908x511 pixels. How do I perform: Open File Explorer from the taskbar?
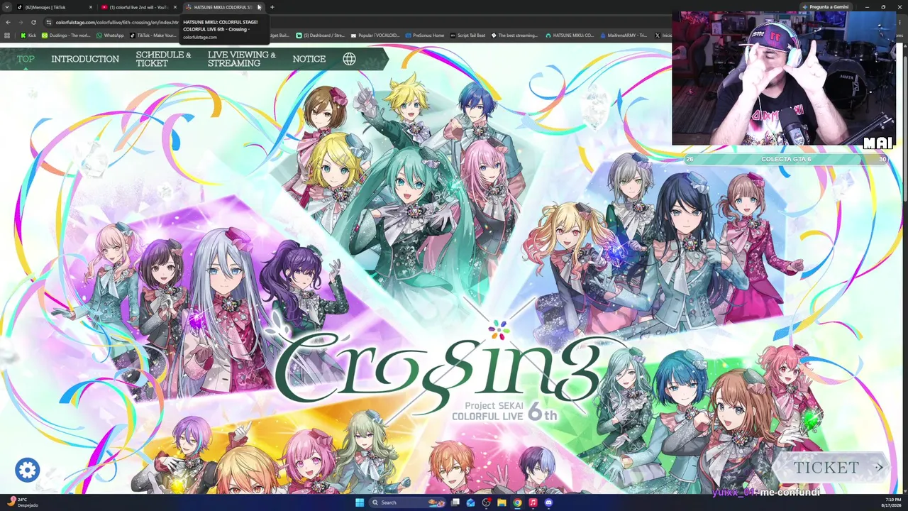(502, 502)
